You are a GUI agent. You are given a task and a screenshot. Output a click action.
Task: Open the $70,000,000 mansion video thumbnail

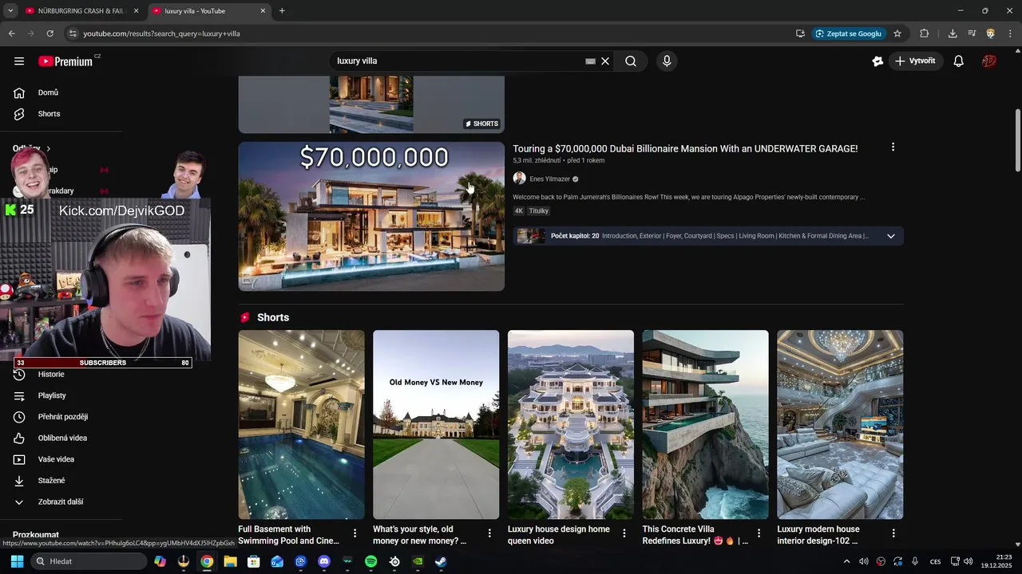371,216
